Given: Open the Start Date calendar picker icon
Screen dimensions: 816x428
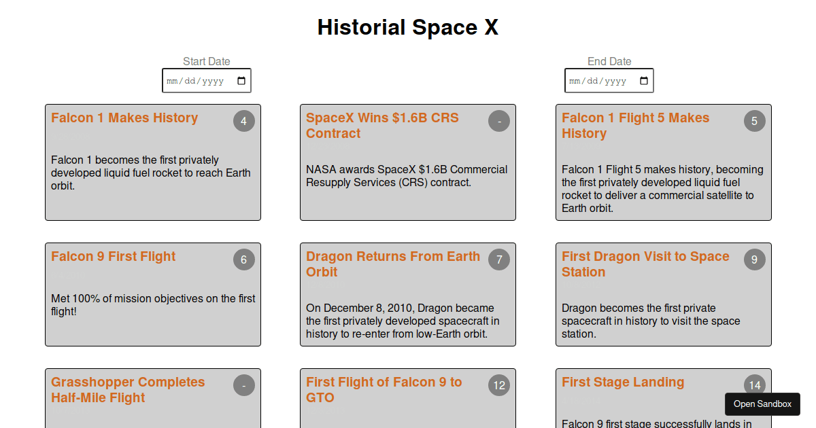Looking at the screenshot, I should 241,81.
